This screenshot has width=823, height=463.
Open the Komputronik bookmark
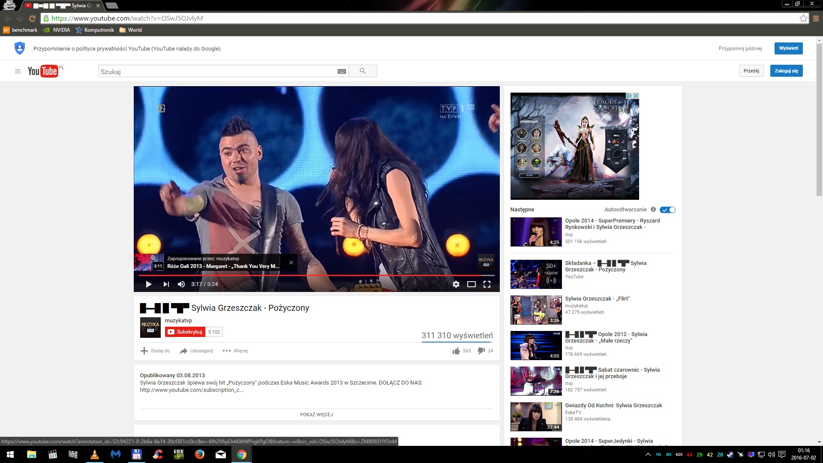click(95, 30)
